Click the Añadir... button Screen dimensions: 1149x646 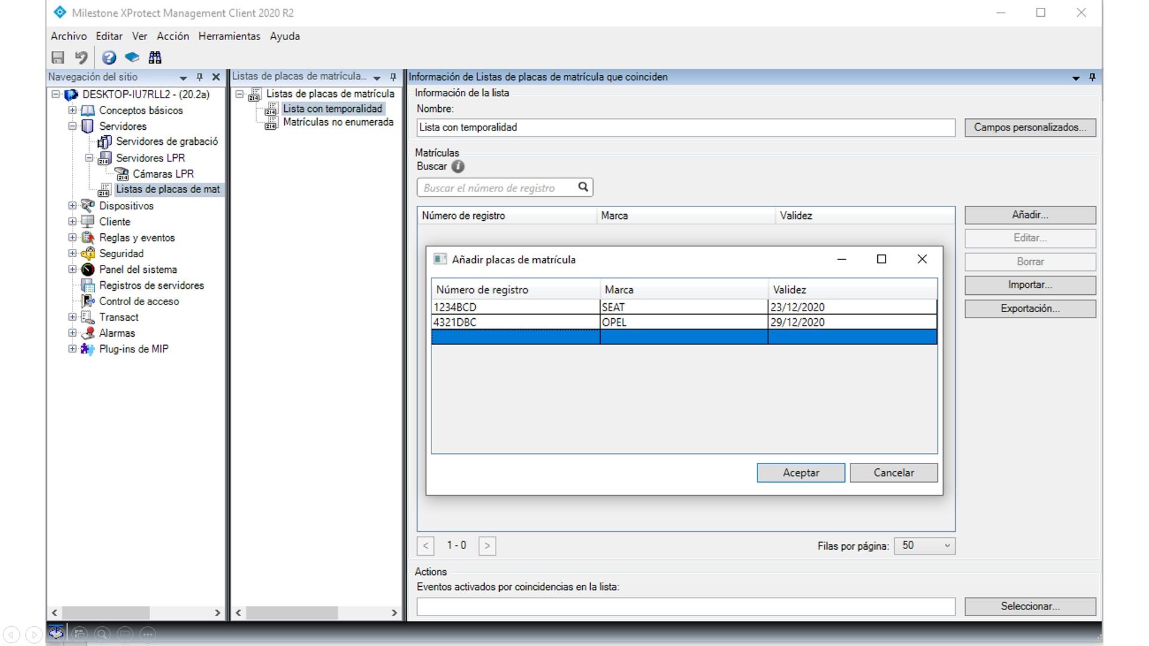1030,215
